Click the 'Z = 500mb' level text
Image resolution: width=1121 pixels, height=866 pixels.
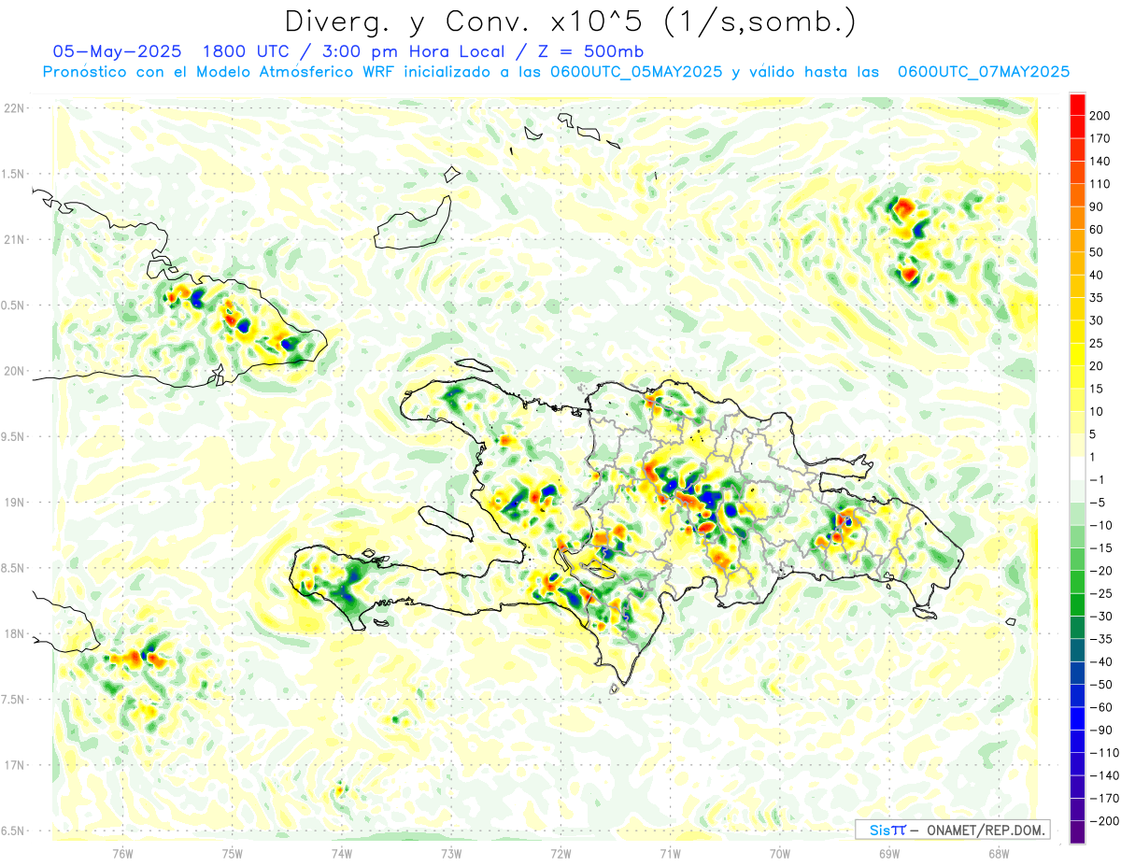(x=589, y=51)
